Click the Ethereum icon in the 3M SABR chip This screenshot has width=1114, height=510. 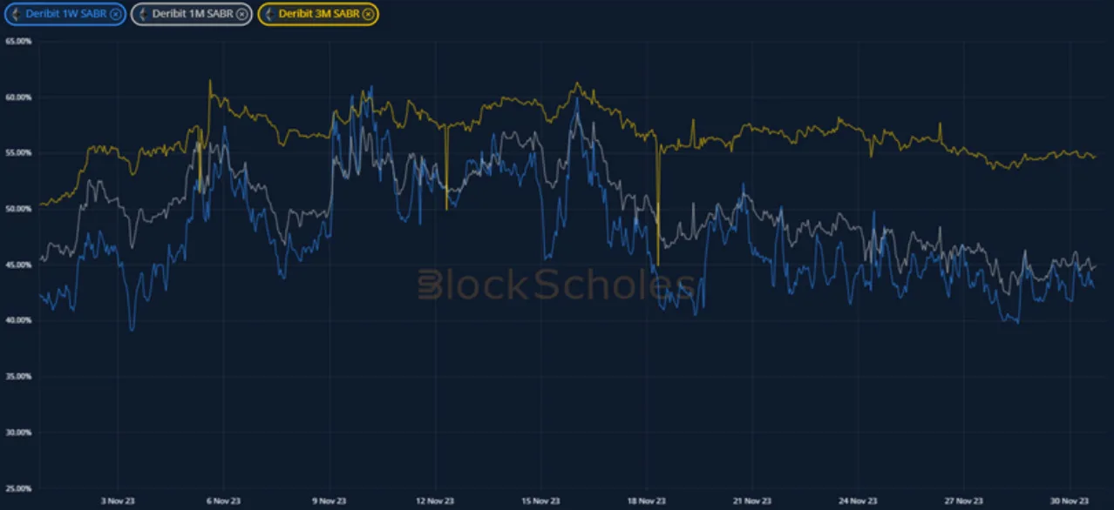click(270, 14)
